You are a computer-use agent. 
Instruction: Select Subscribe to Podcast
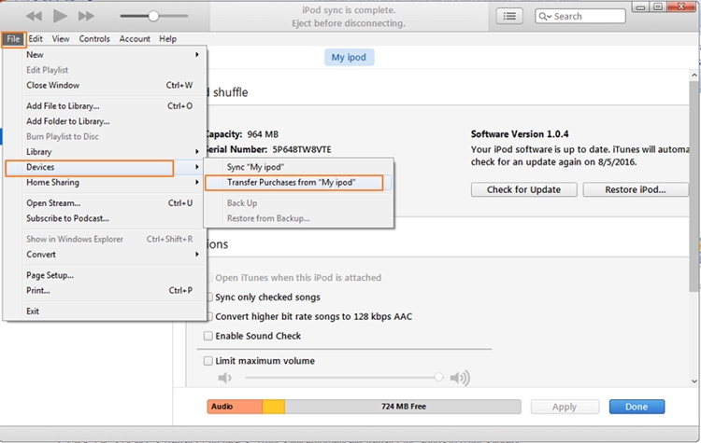(105, 218)
